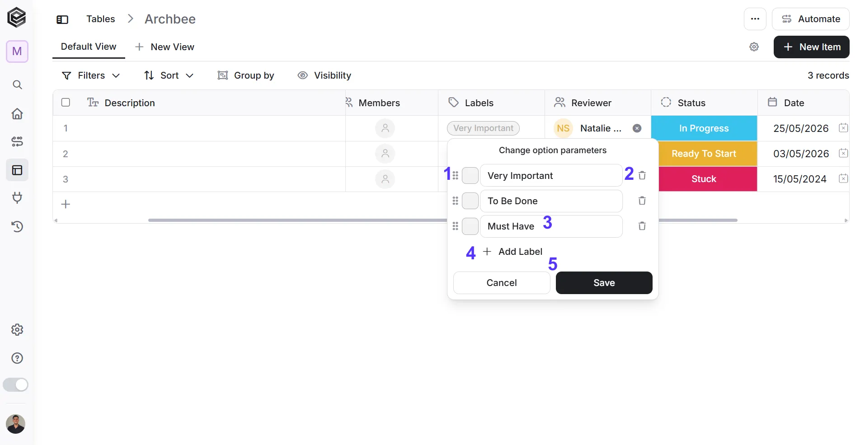Grab drag handle of Very Important option
The image size is (865, 445).
click(x=455, y=175)
